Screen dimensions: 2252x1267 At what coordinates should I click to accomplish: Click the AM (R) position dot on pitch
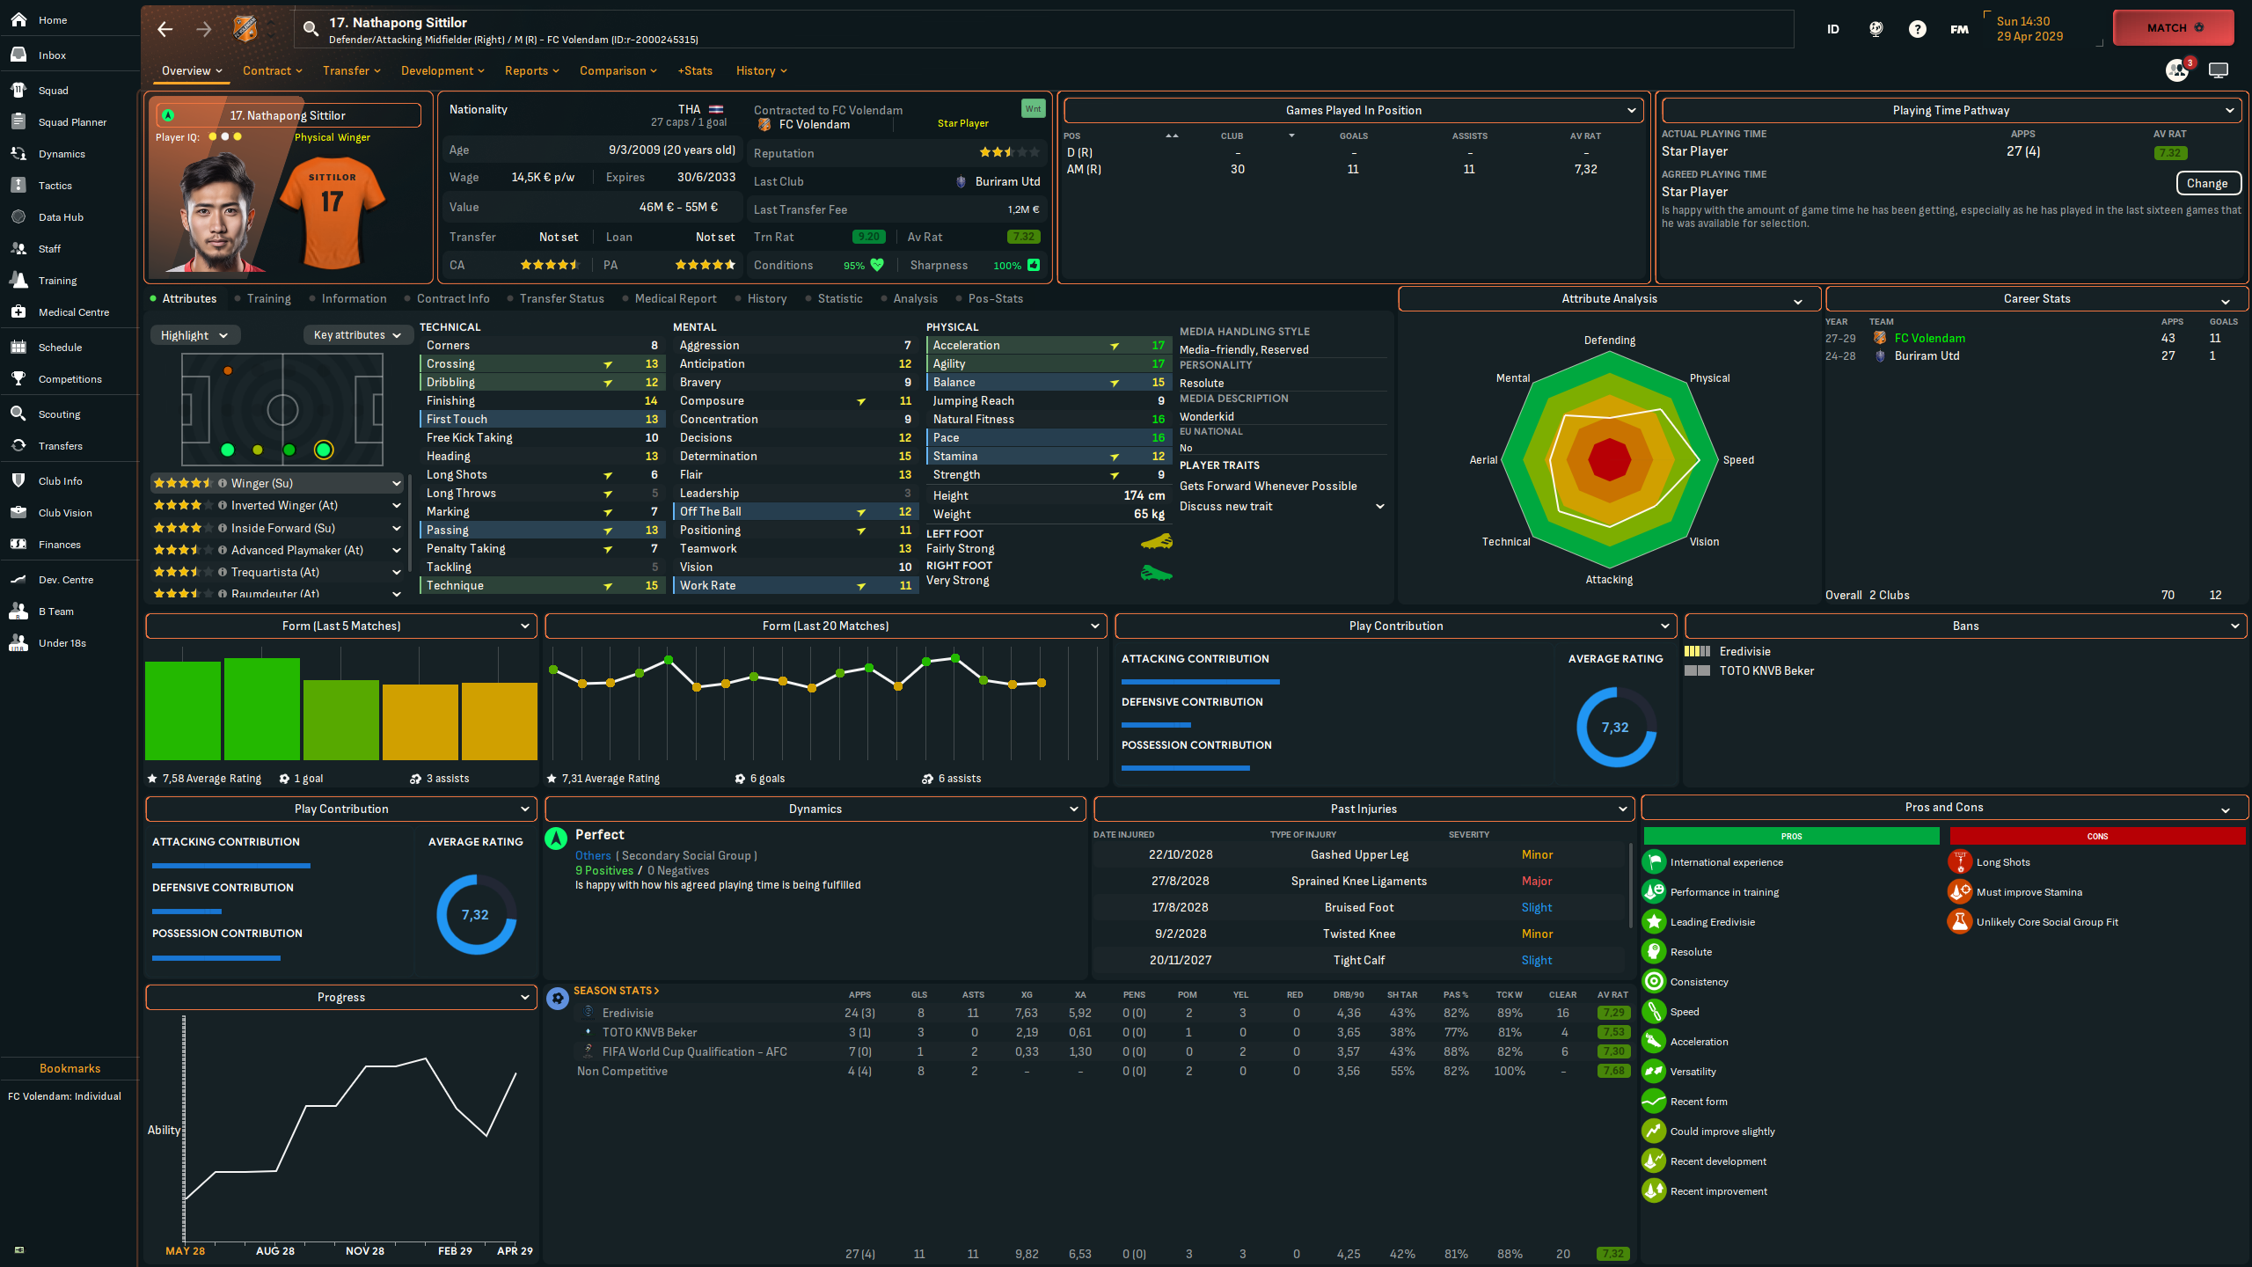324,450
